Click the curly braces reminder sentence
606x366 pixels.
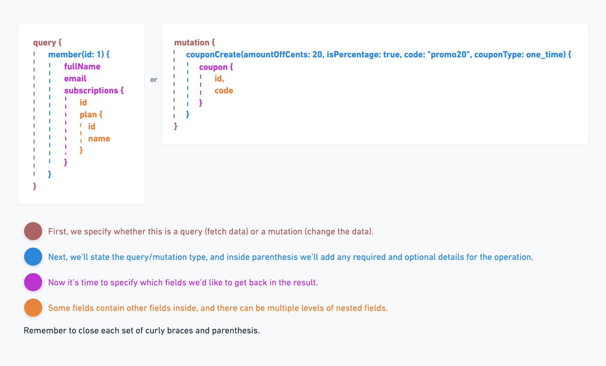(x=142, y=331)
